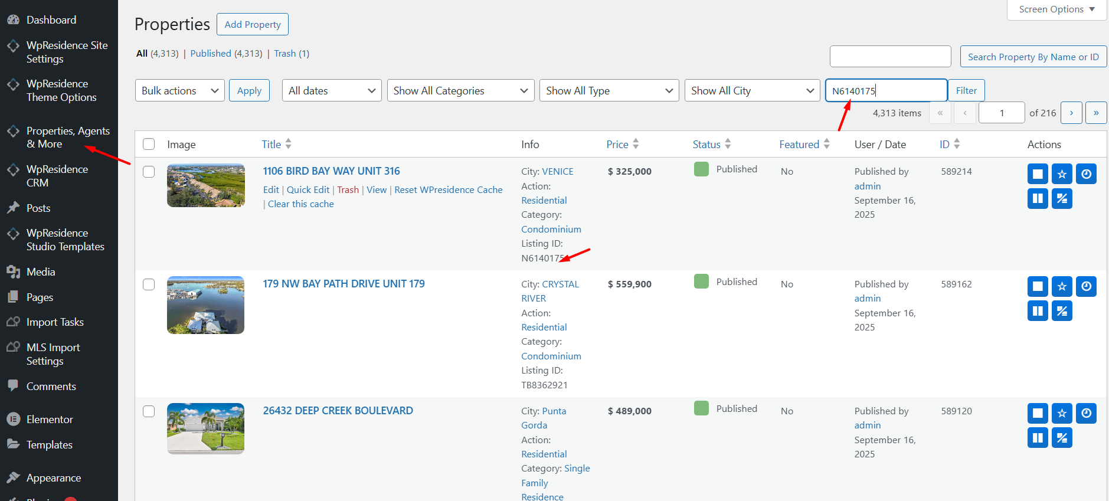
Task: Select the 179 NW Bay Path Drive row checkbox
Action: [x=149, y=284]
